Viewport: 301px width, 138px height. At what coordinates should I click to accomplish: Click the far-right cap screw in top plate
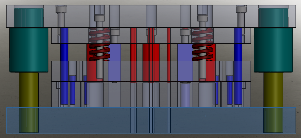(241, 10)
